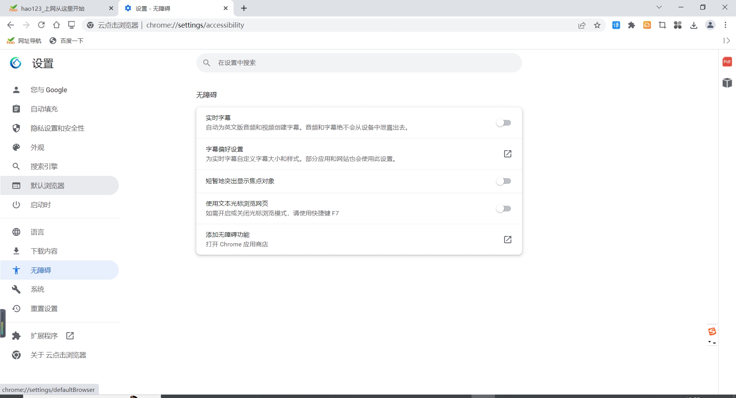
Task: Share this page via the share icon
Action: coord(582,25)
